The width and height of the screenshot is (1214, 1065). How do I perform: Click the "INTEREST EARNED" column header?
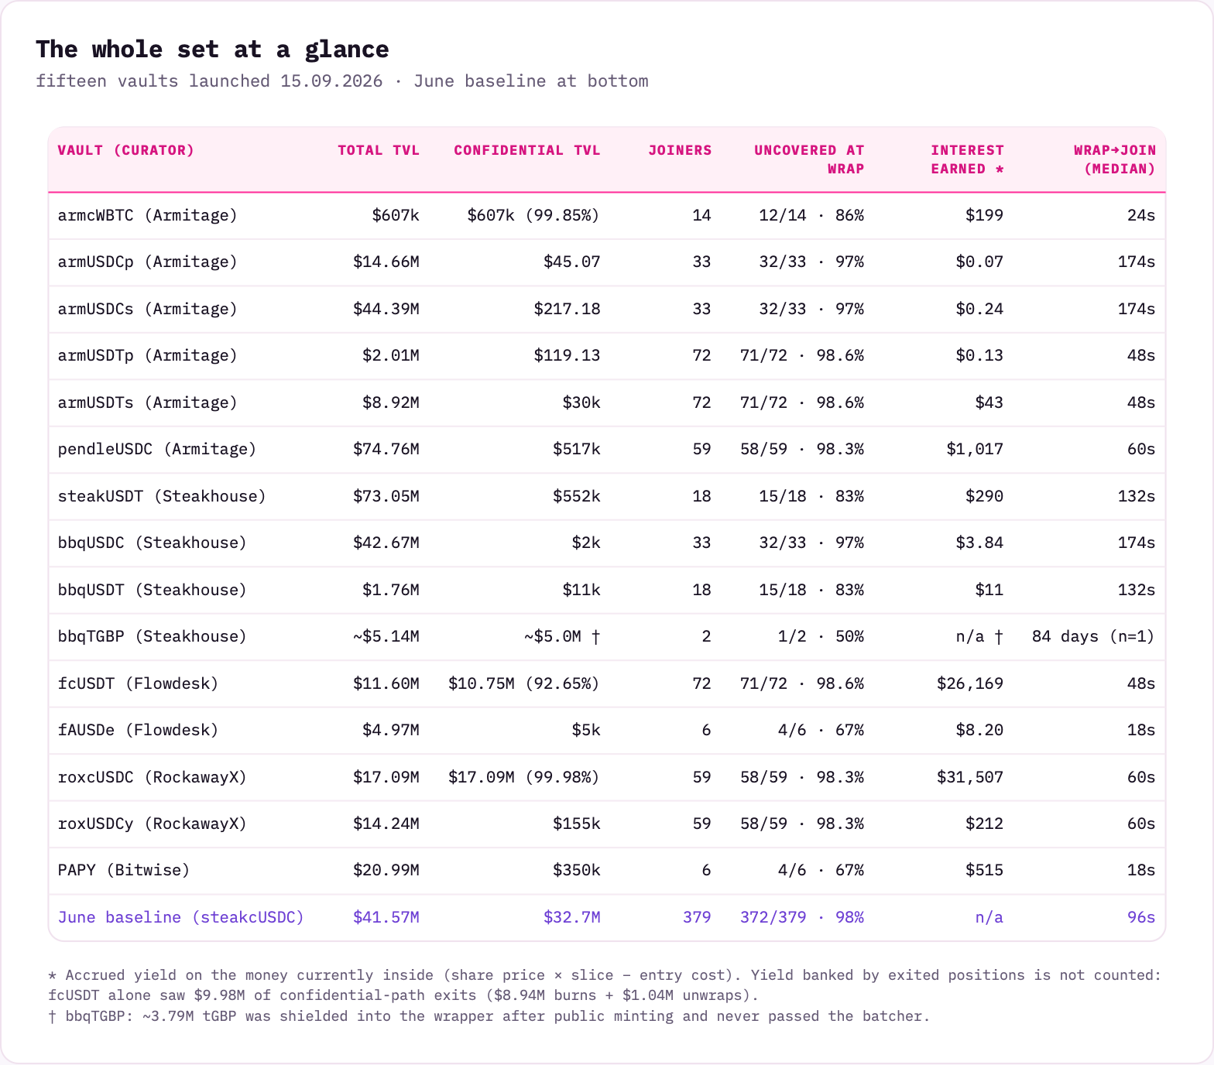[x=967, y=159]
